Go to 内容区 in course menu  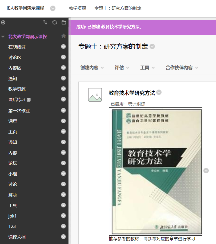pyautogui.click(x=15, y=68)
